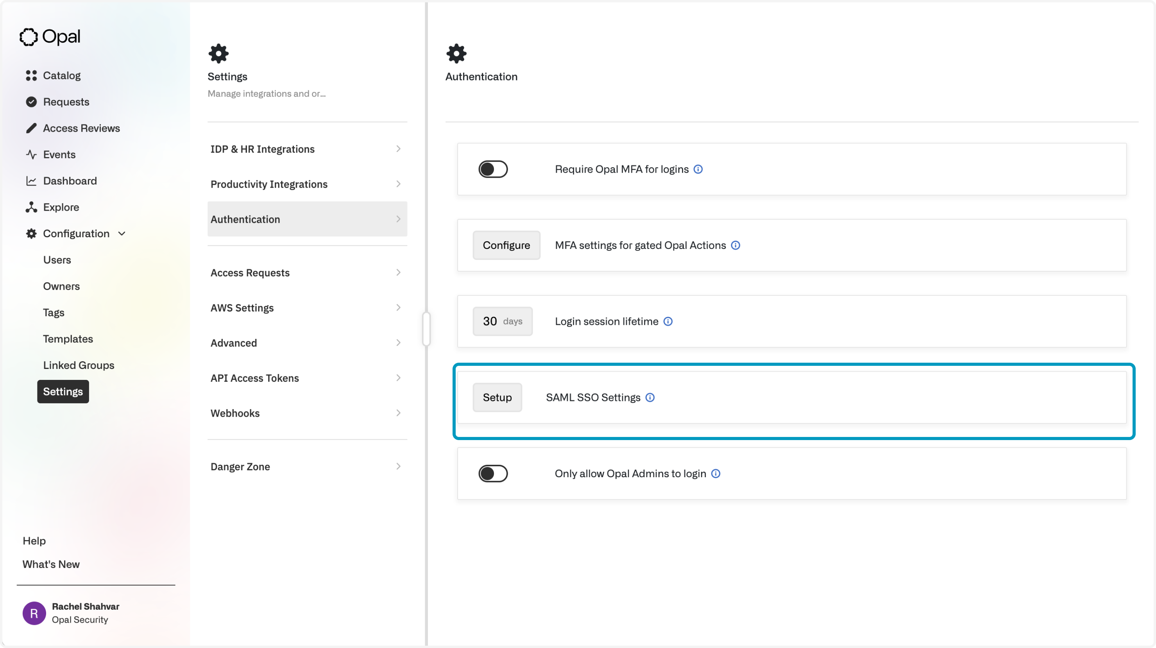
Task: Click the gear icon above the Settings heading
Action: (x=218, y=54)
